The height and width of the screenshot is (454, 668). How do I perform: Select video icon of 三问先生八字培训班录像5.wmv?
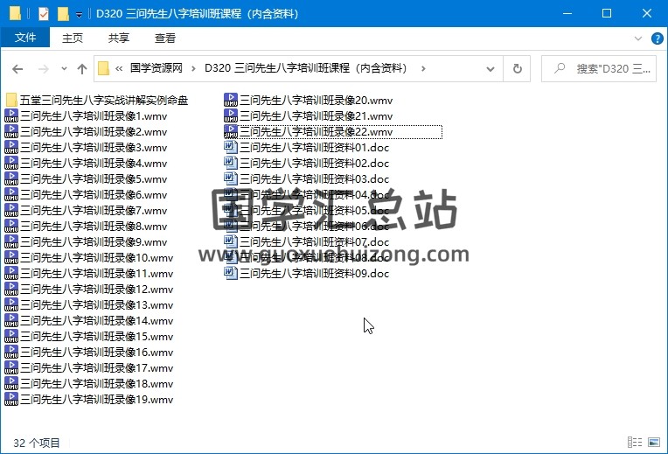pyautogui.click(x=11, y=179)
